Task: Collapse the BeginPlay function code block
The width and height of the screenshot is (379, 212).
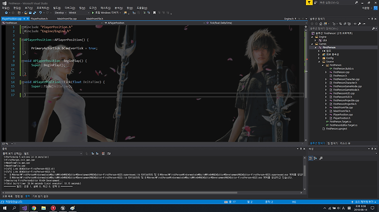Action: 23,61
